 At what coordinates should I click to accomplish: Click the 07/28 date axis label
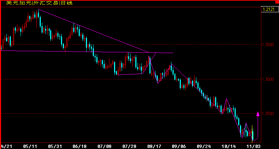pos(129,146)
